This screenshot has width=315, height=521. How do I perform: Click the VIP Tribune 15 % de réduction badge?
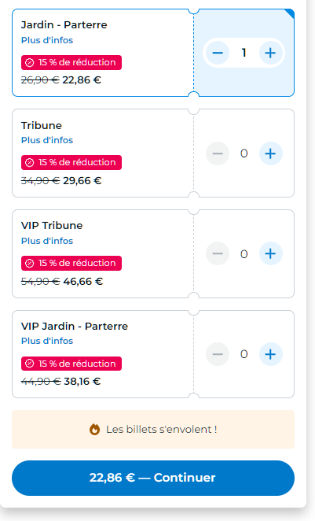[x=71, y=263]
